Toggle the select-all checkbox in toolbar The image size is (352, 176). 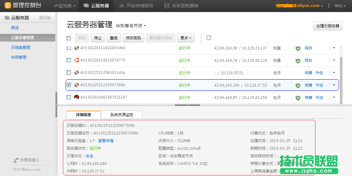[x=69, y=38]
